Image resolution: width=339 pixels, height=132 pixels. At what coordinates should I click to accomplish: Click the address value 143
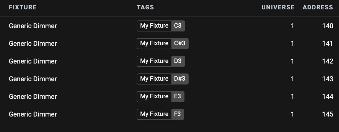(x=327, y=79)
